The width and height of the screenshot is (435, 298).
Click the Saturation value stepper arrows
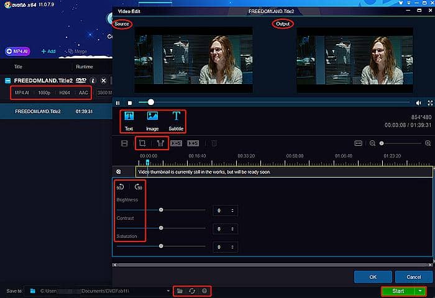232,247
